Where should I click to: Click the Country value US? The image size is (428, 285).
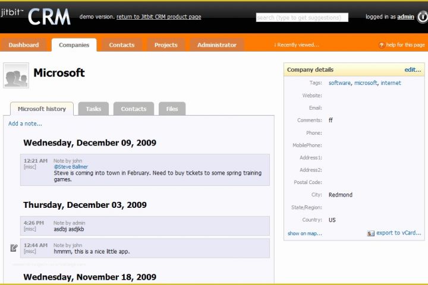332,220
